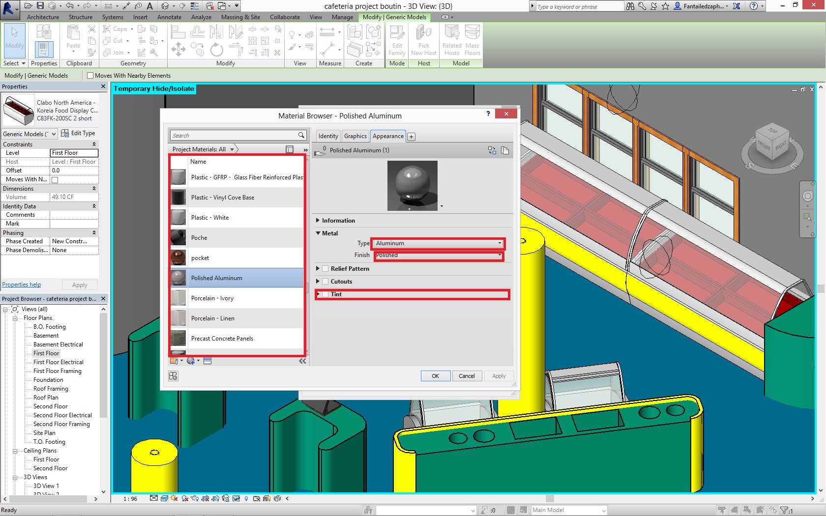The height and width of the screenshot is (516, 826).
Task: Open the First Floor Electrical plan view
Action: tap(59, 362)
